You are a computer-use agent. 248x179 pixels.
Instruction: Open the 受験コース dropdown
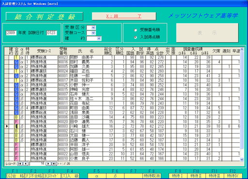(93, 33)
